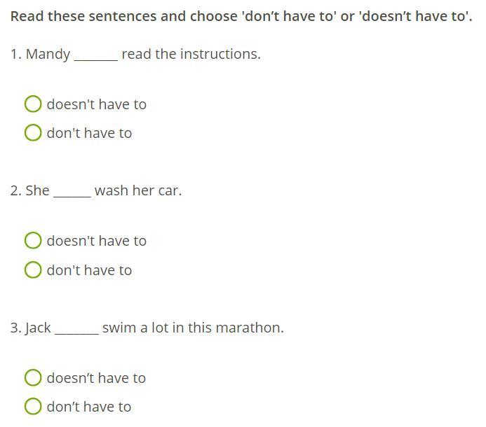Choose 'don't have to' radio for She sentence
This screenshot has height=427, width=486.
pos(33,269)
